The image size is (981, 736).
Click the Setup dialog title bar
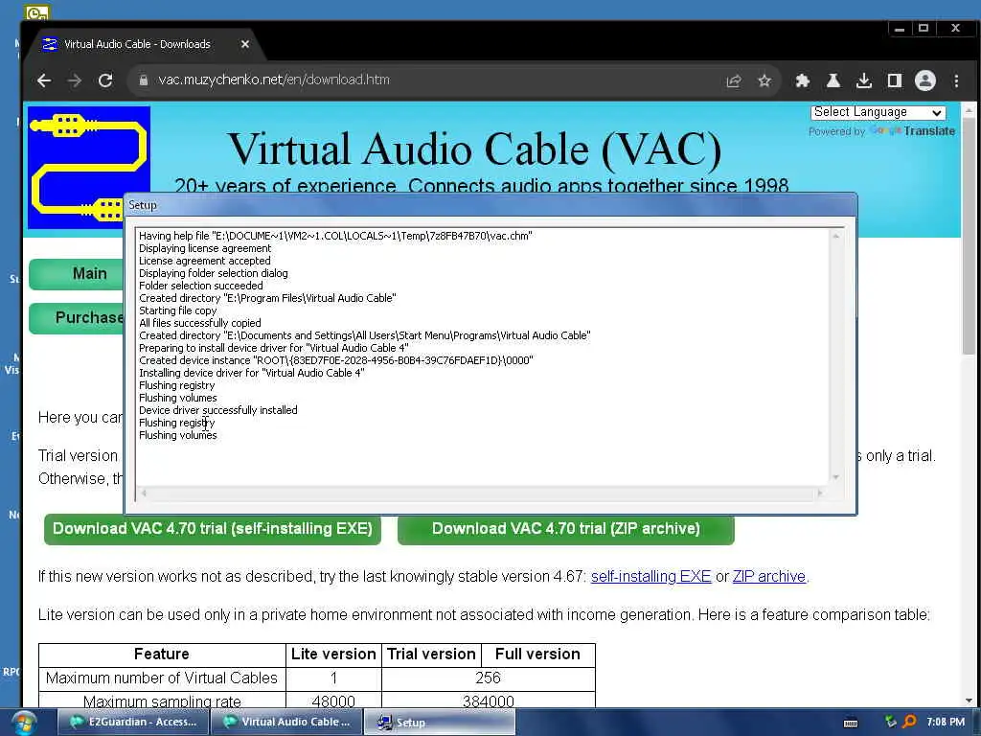tap(490, 205)
